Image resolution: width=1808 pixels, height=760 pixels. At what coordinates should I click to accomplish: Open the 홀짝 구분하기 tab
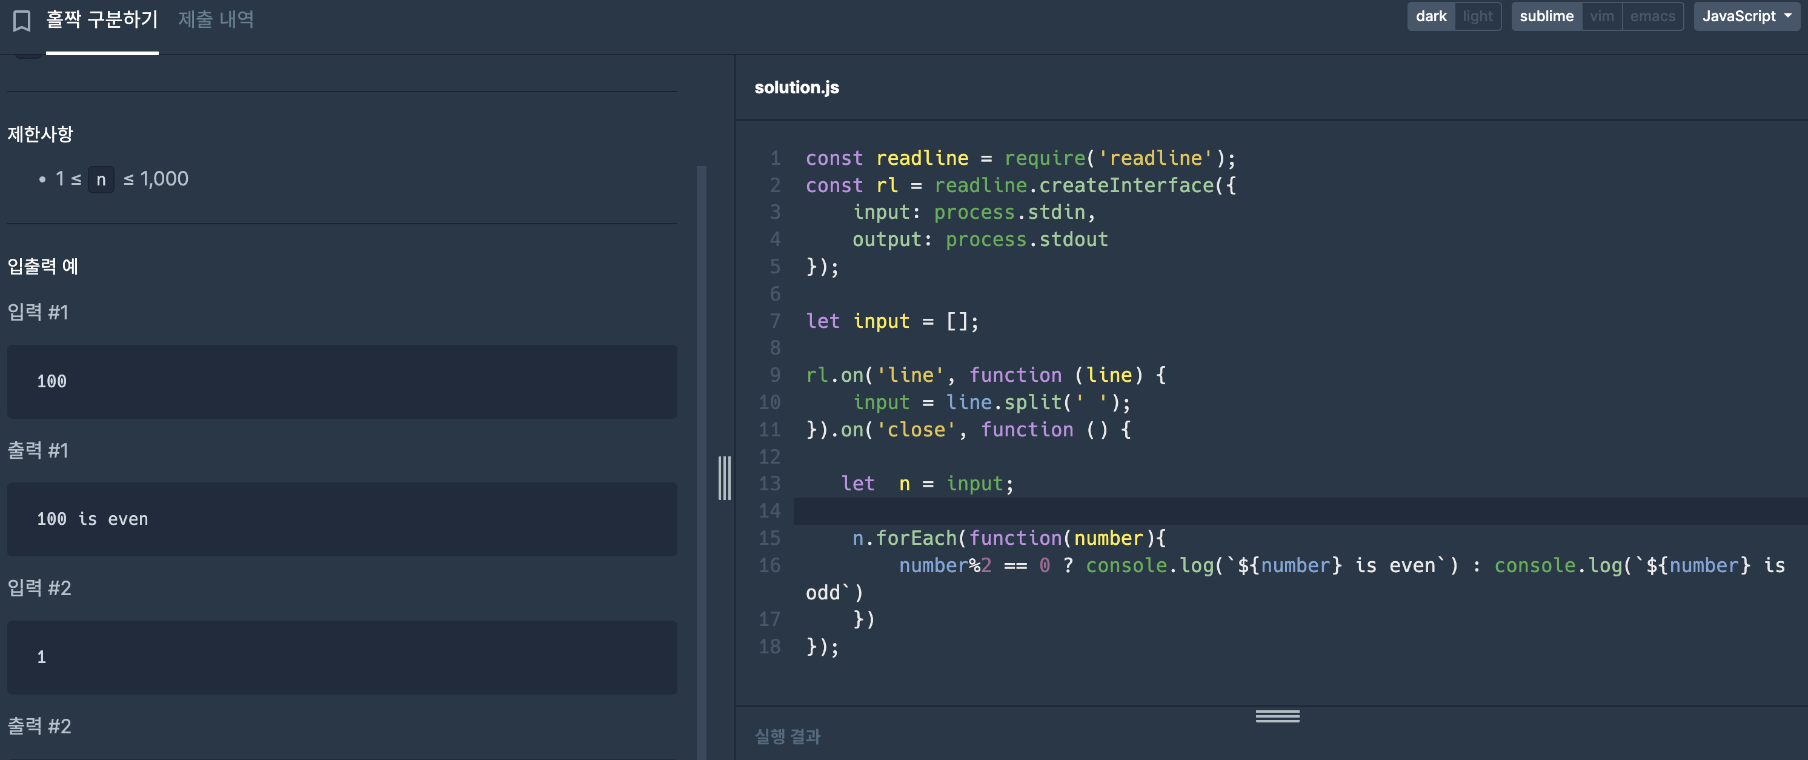pyautogui.click(x=102, y=19)
